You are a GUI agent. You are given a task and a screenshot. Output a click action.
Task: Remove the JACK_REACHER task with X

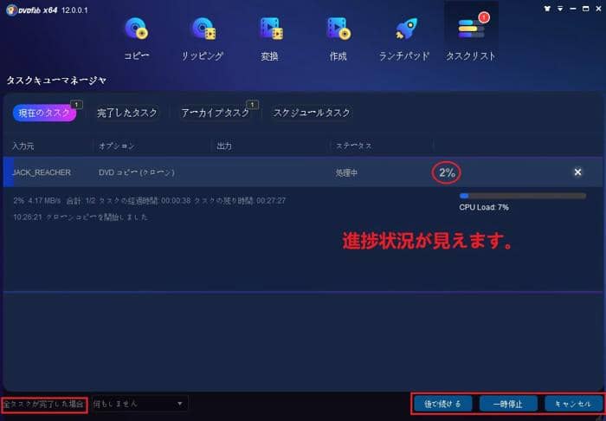tap(577, 172)
